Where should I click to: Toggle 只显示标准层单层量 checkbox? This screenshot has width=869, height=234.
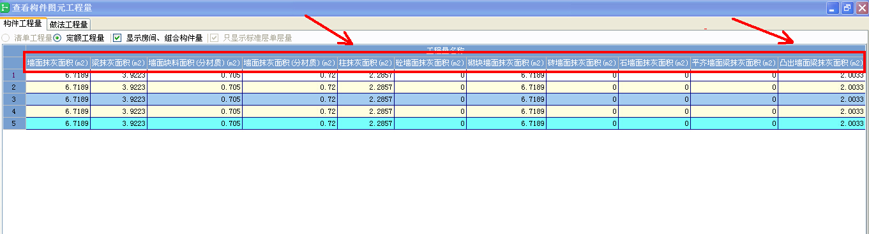coord(251,38)
